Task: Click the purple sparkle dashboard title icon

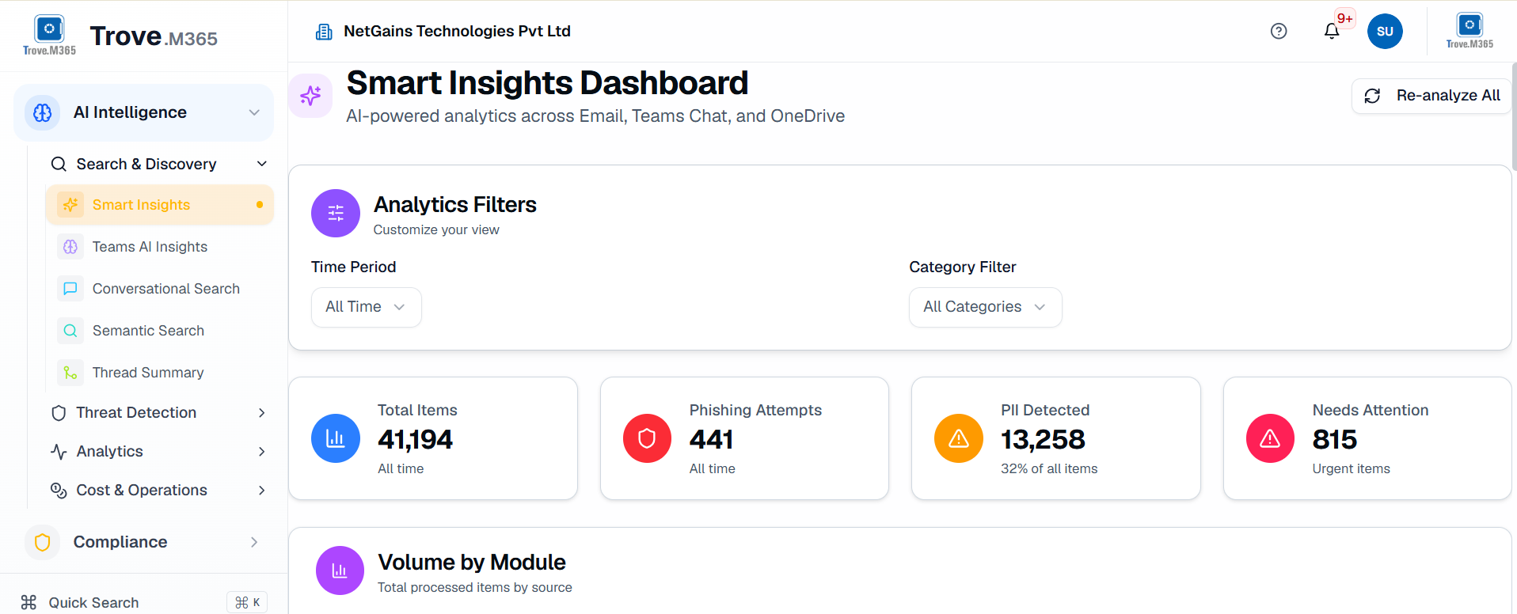Action: coord(310,96)
